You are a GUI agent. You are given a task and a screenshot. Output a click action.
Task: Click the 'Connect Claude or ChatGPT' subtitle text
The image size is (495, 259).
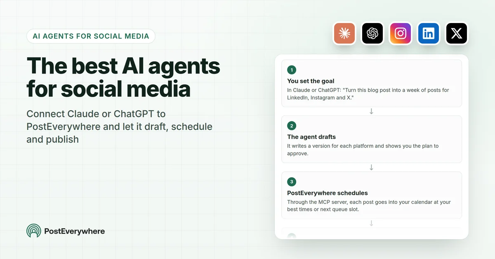point(119,126)
